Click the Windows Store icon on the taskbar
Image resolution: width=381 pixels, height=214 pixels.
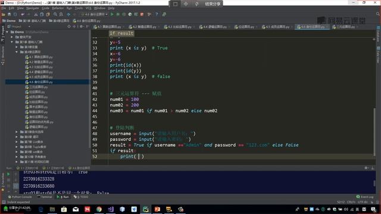tap(64, 209)
